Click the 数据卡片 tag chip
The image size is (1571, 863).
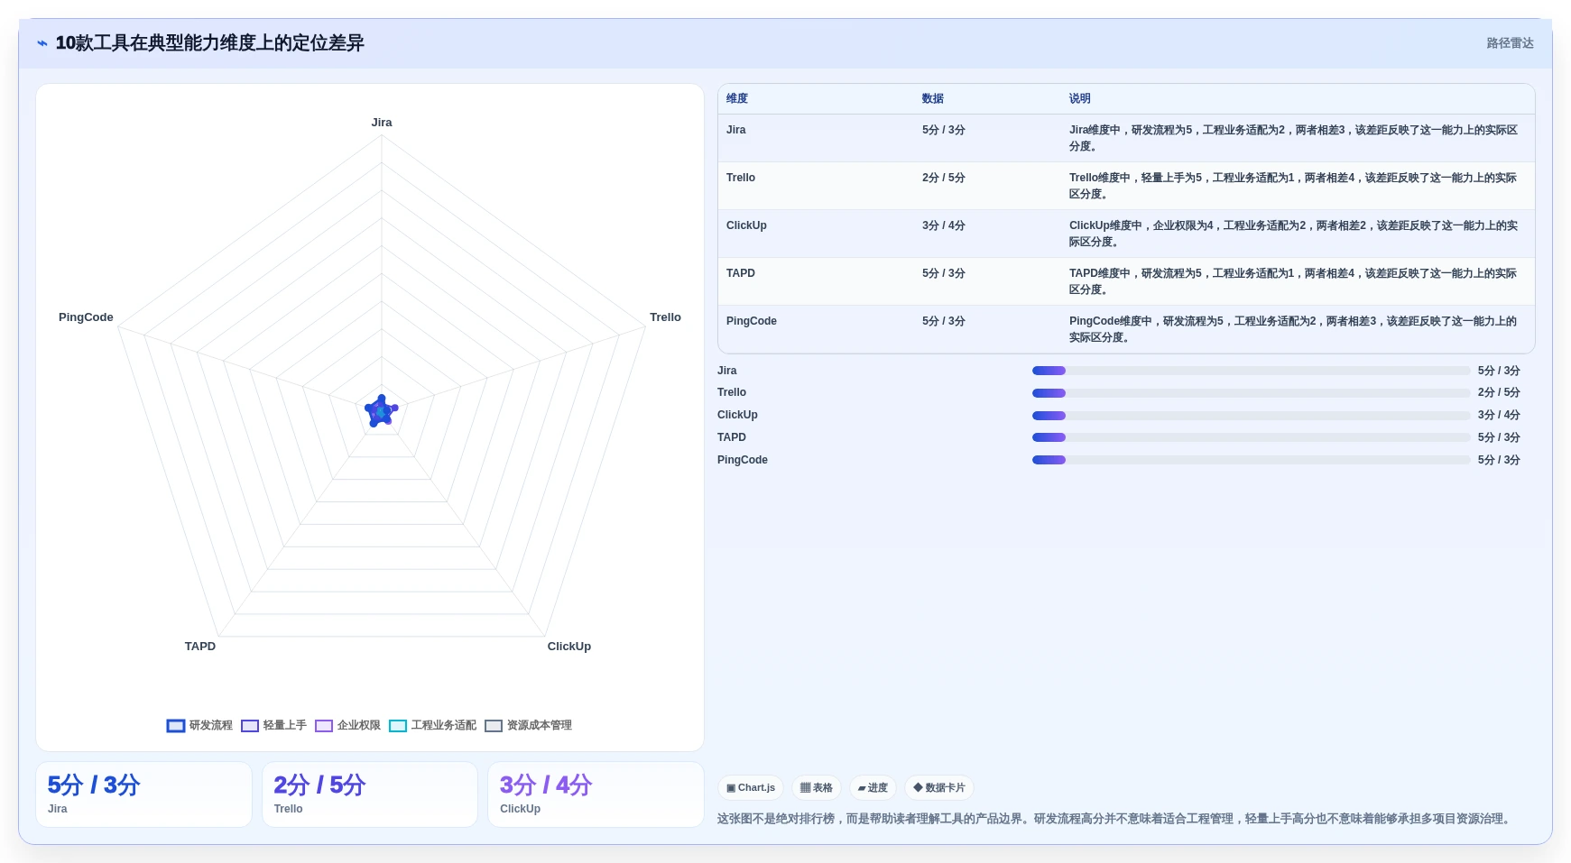(x=939, y=787)
